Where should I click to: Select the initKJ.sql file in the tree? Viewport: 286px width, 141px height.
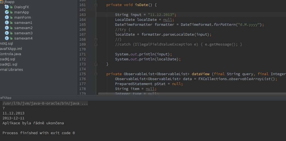tap(6, 43)
